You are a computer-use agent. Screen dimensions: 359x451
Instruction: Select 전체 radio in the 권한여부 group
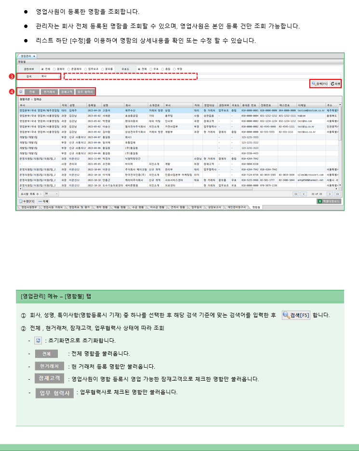pos(42,69)
